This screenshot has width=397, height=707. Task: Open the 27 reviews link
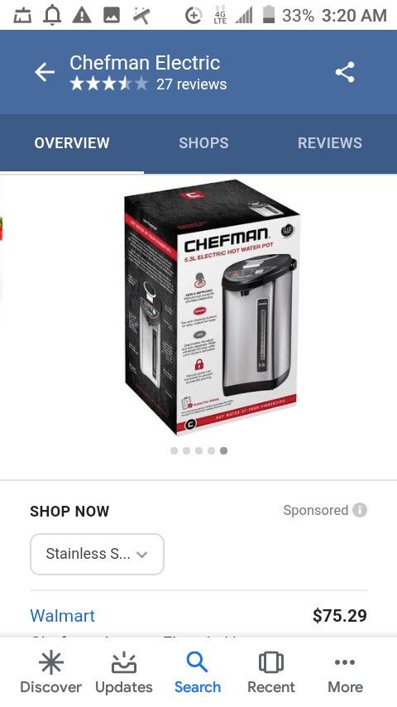click(192, 84)
